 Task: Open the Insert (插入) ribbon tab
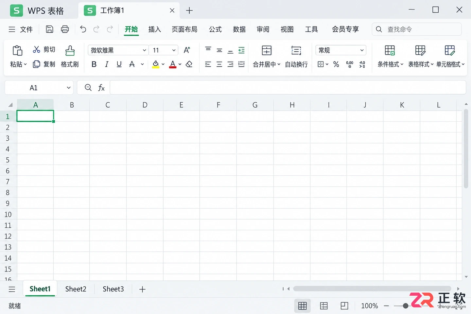tap(155, 29)
